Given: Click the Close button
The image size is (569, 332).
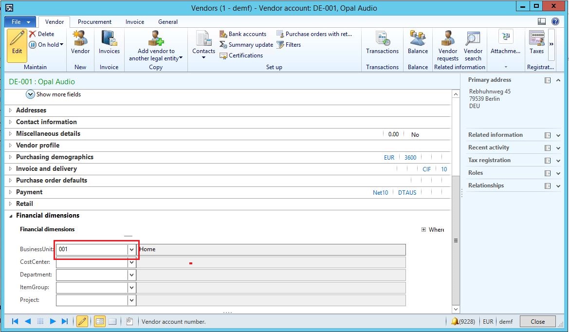Looking at the screenshot, I should [x=537, y=321].
